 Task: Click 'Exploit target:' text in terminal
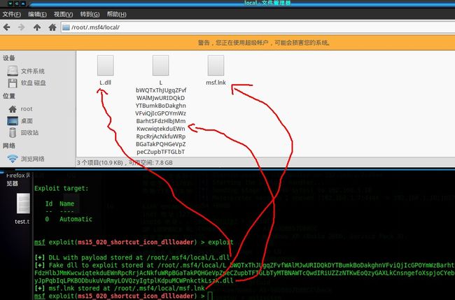click(61, 188)
